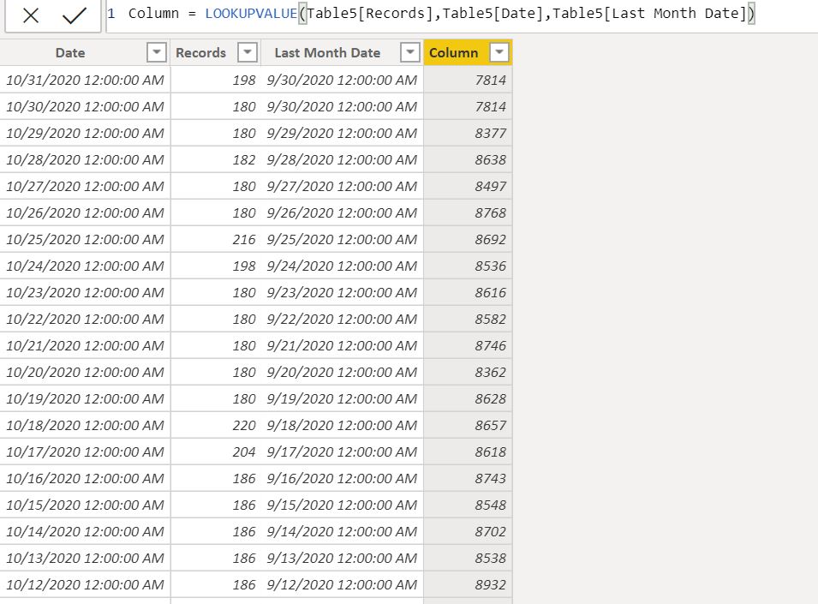Select Column value 8768
The image size is (818, 604).
click(468, 212)
